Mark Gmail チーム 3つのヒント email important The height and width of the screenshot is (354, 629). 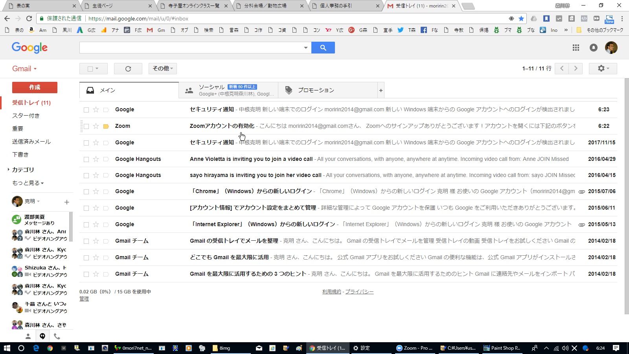pyautogui.click(x=106, y=274)
